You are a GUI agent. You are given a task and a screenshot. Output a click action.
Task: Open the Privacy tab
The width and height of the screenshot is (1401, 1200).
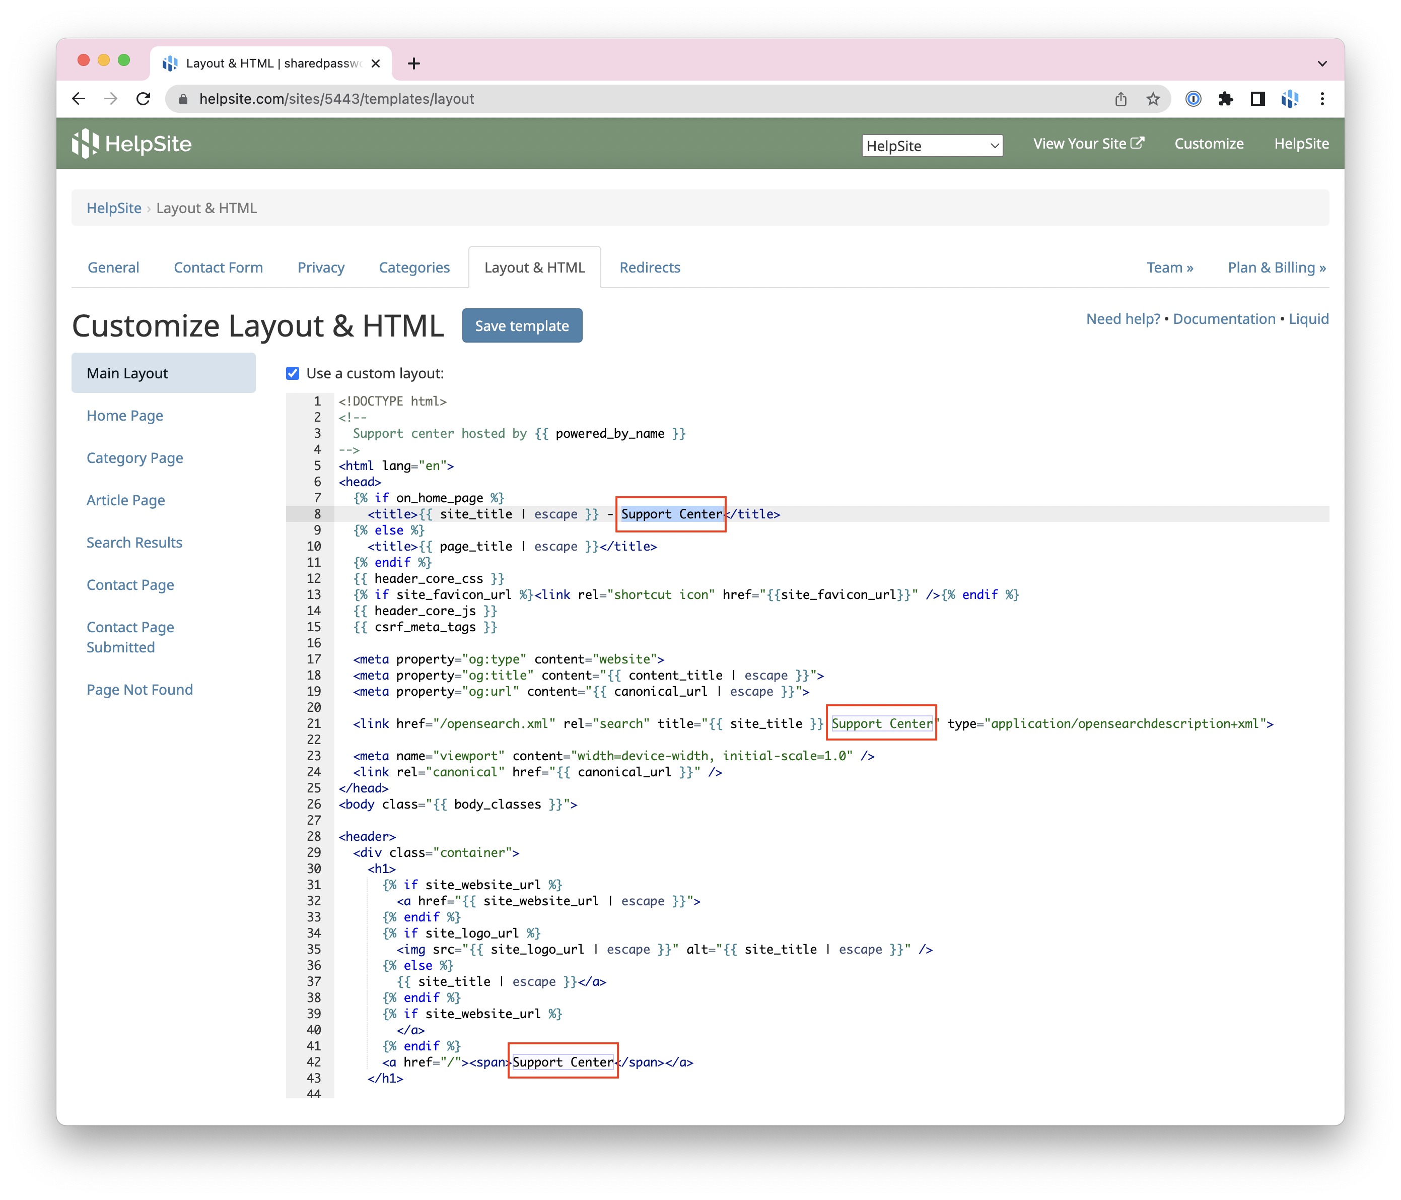(320, 267)
